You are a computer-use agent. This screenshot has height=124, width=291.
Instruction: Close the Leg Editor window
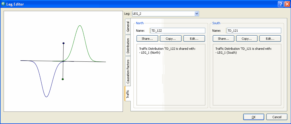(x=287, y=4)
